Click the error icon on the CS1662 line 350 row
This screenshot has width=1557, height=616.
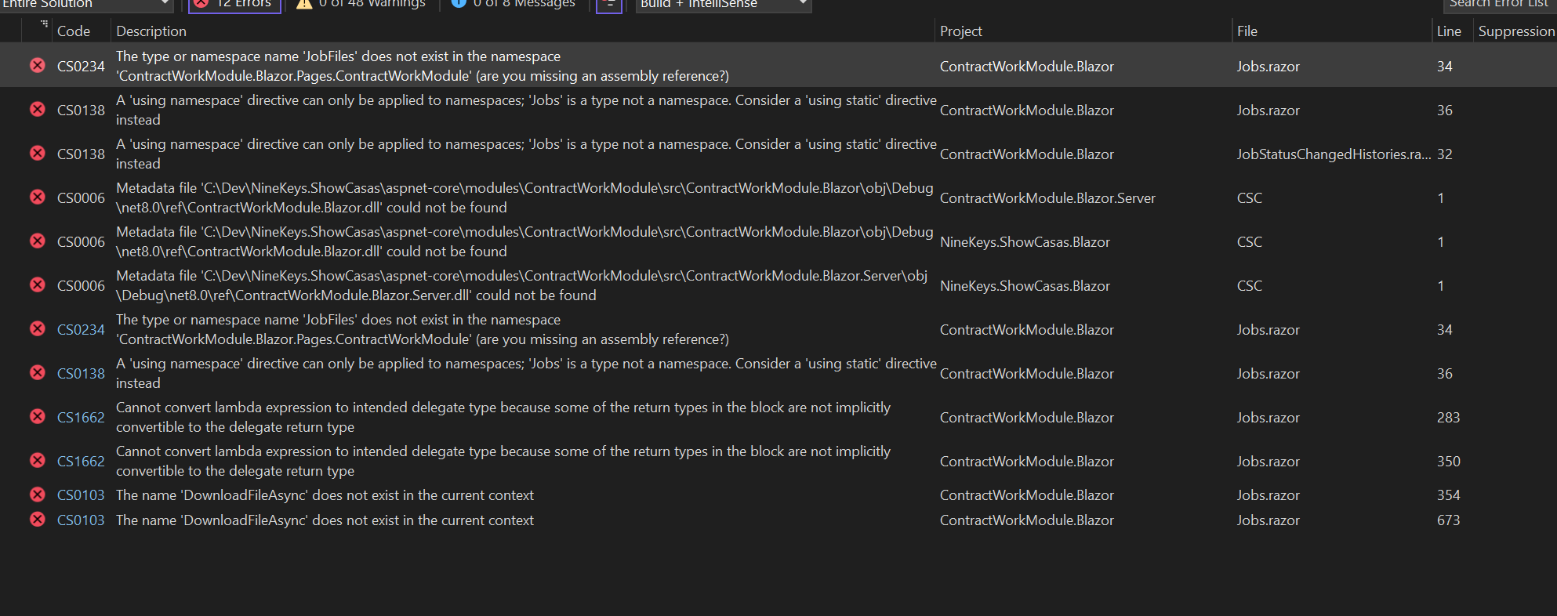pos(37,461)
